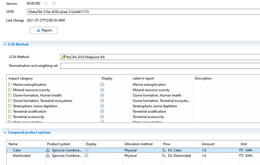Toggle display for Ozone formation, Human health
Viewport: 260px width, 165px height.
click(x=102, y=95)
